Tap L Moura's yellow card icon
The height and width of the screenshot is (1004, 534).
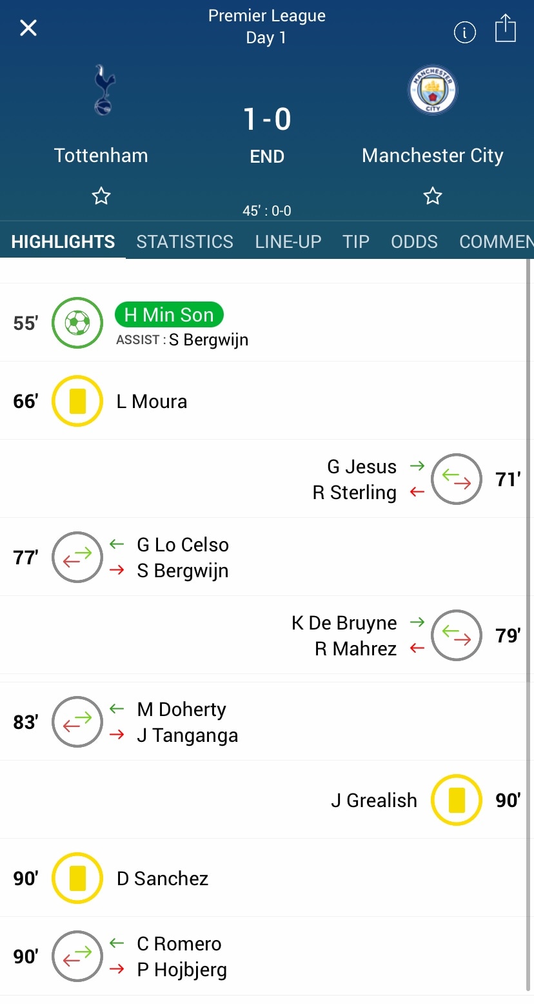(x=77, y=401)
